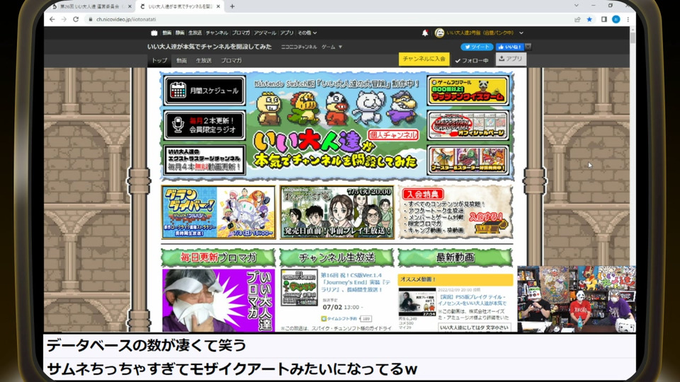Close the active いい大人達 channel tab
Screen dimensions: 680x382
pos(218,6)
